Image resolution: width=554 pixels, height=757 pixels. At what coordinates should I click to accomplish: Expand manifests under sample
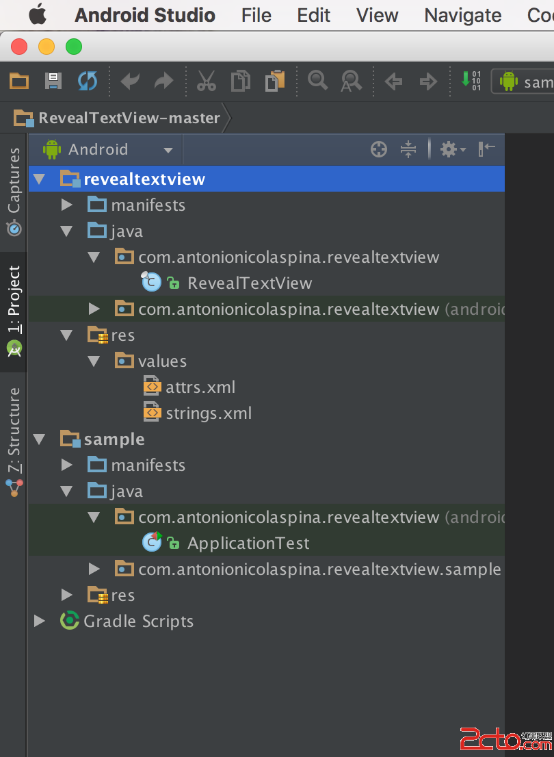pos(66,465)
